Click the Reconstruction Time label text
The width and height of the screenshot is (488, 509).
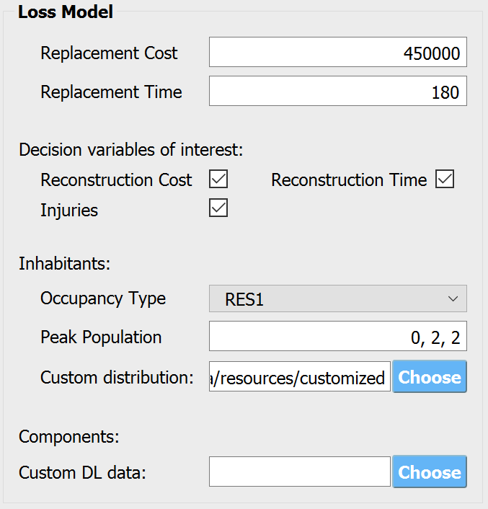[x=349, y=180]
